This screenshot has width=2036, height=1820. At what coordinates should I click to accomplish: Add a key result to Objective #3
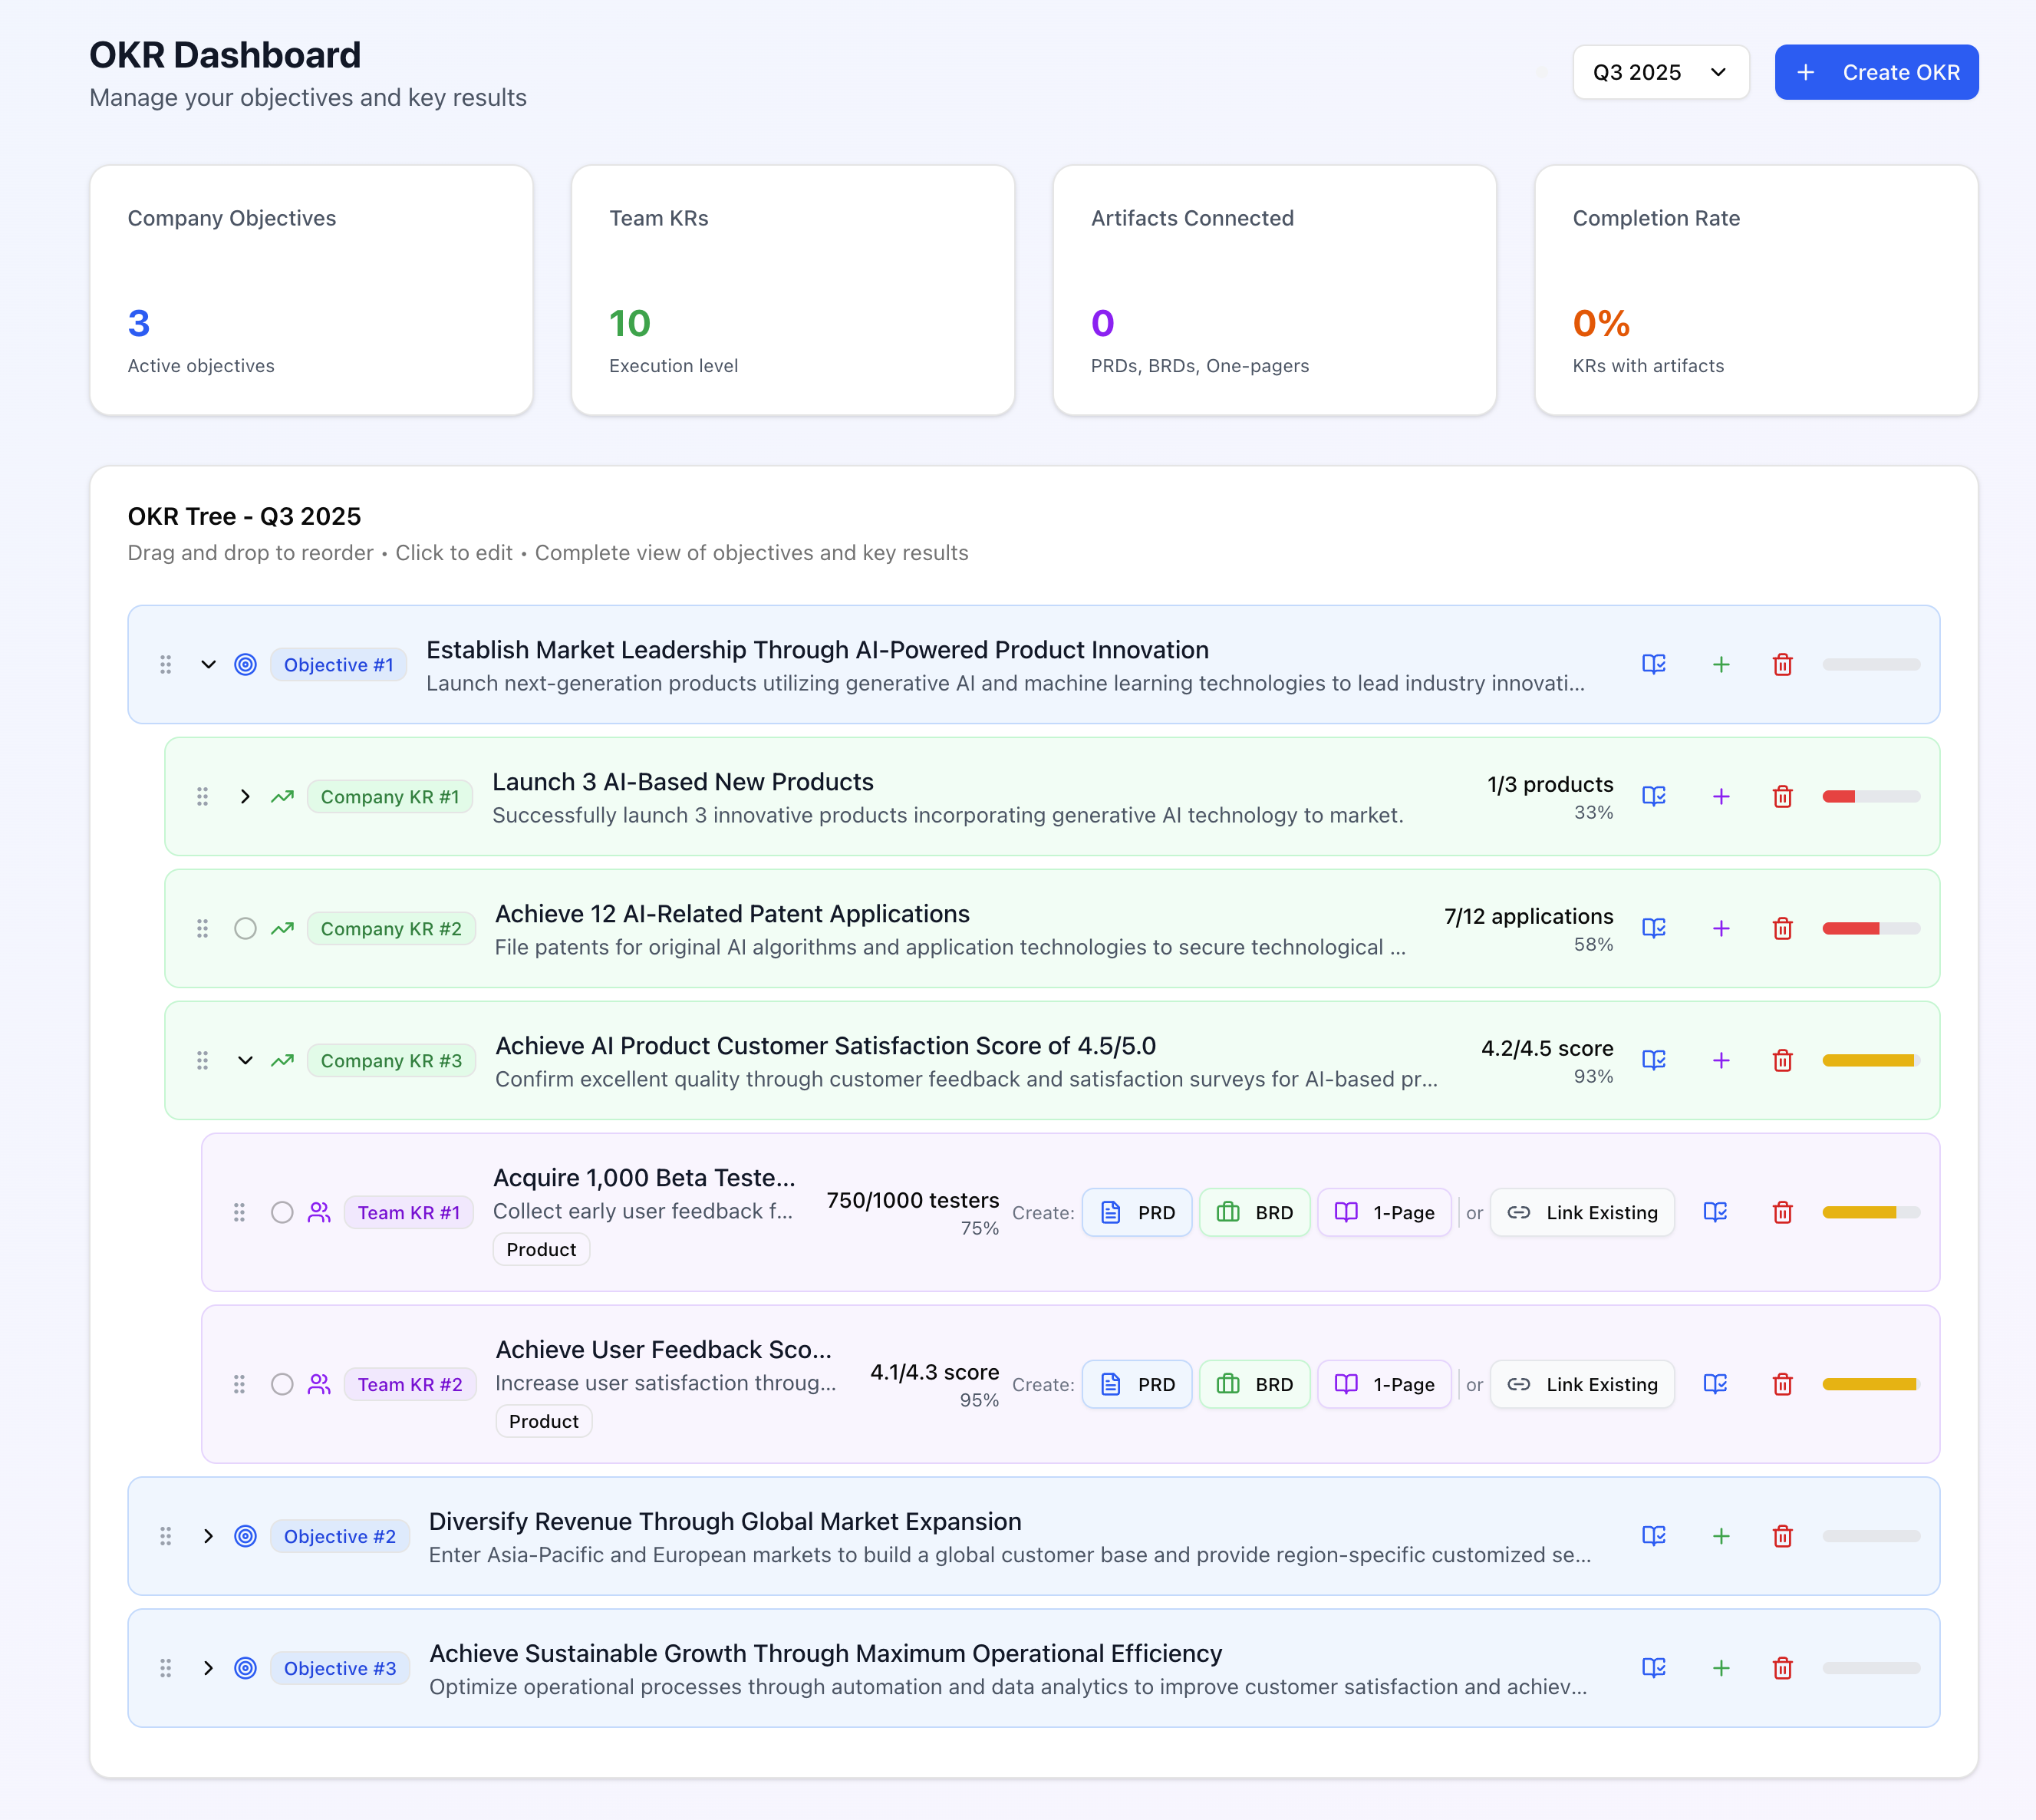coord(1721,1668)
